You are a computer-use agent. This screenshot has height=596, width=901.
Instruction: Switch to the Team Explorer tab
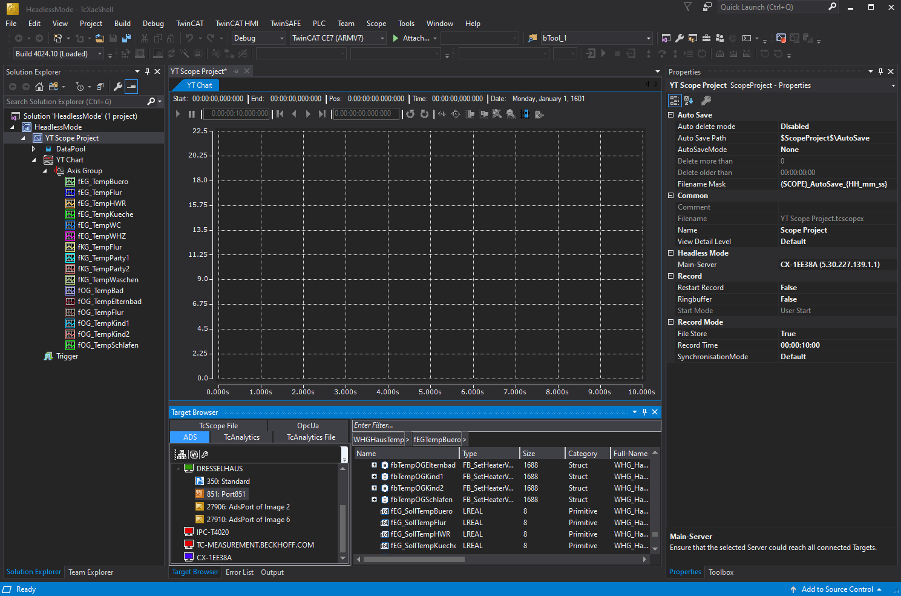click(91, 572)
